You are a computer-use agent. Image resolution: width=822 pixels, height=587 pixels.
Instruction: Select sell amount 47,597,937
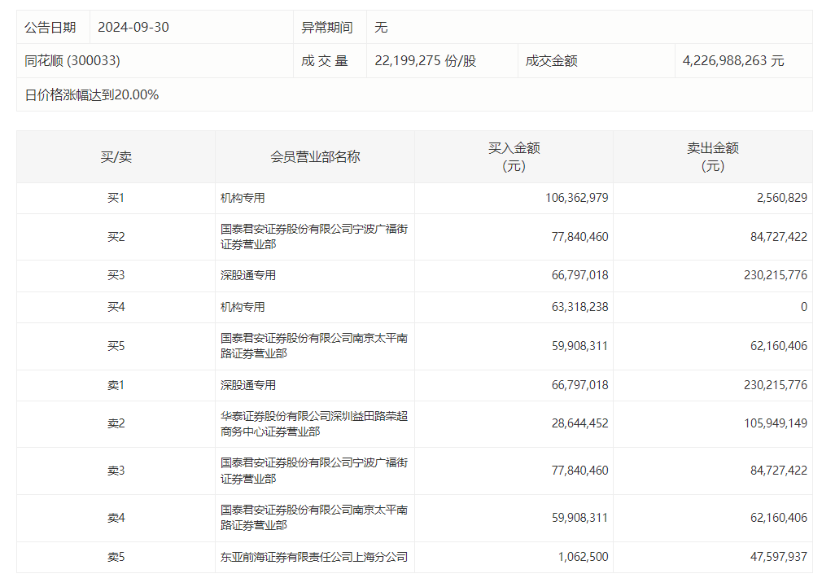[x=779, y=557]
